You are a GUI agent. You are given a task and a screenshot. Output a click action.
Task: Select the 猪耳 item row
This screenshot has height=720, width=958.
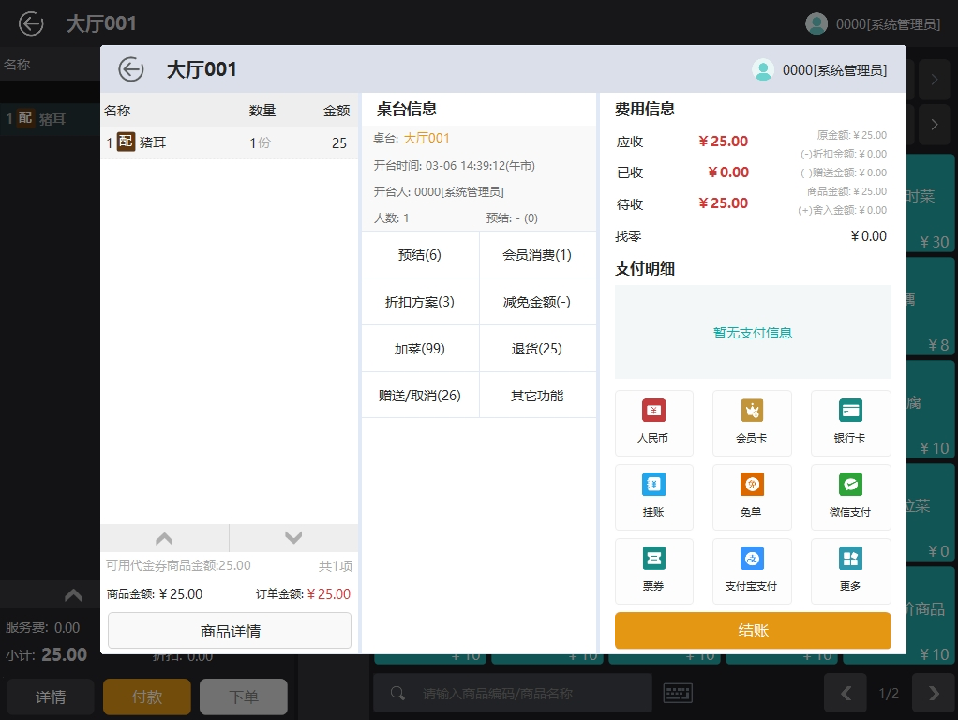tap(229, 143)
